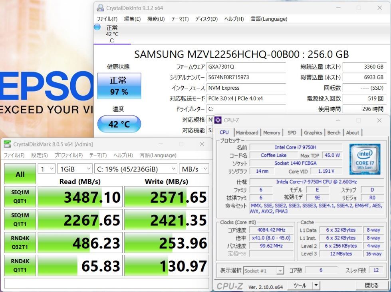Screen dimensions: 391x292
Task: Click the blue 正常 97% health status box
Action: click(x=119, y=86)
